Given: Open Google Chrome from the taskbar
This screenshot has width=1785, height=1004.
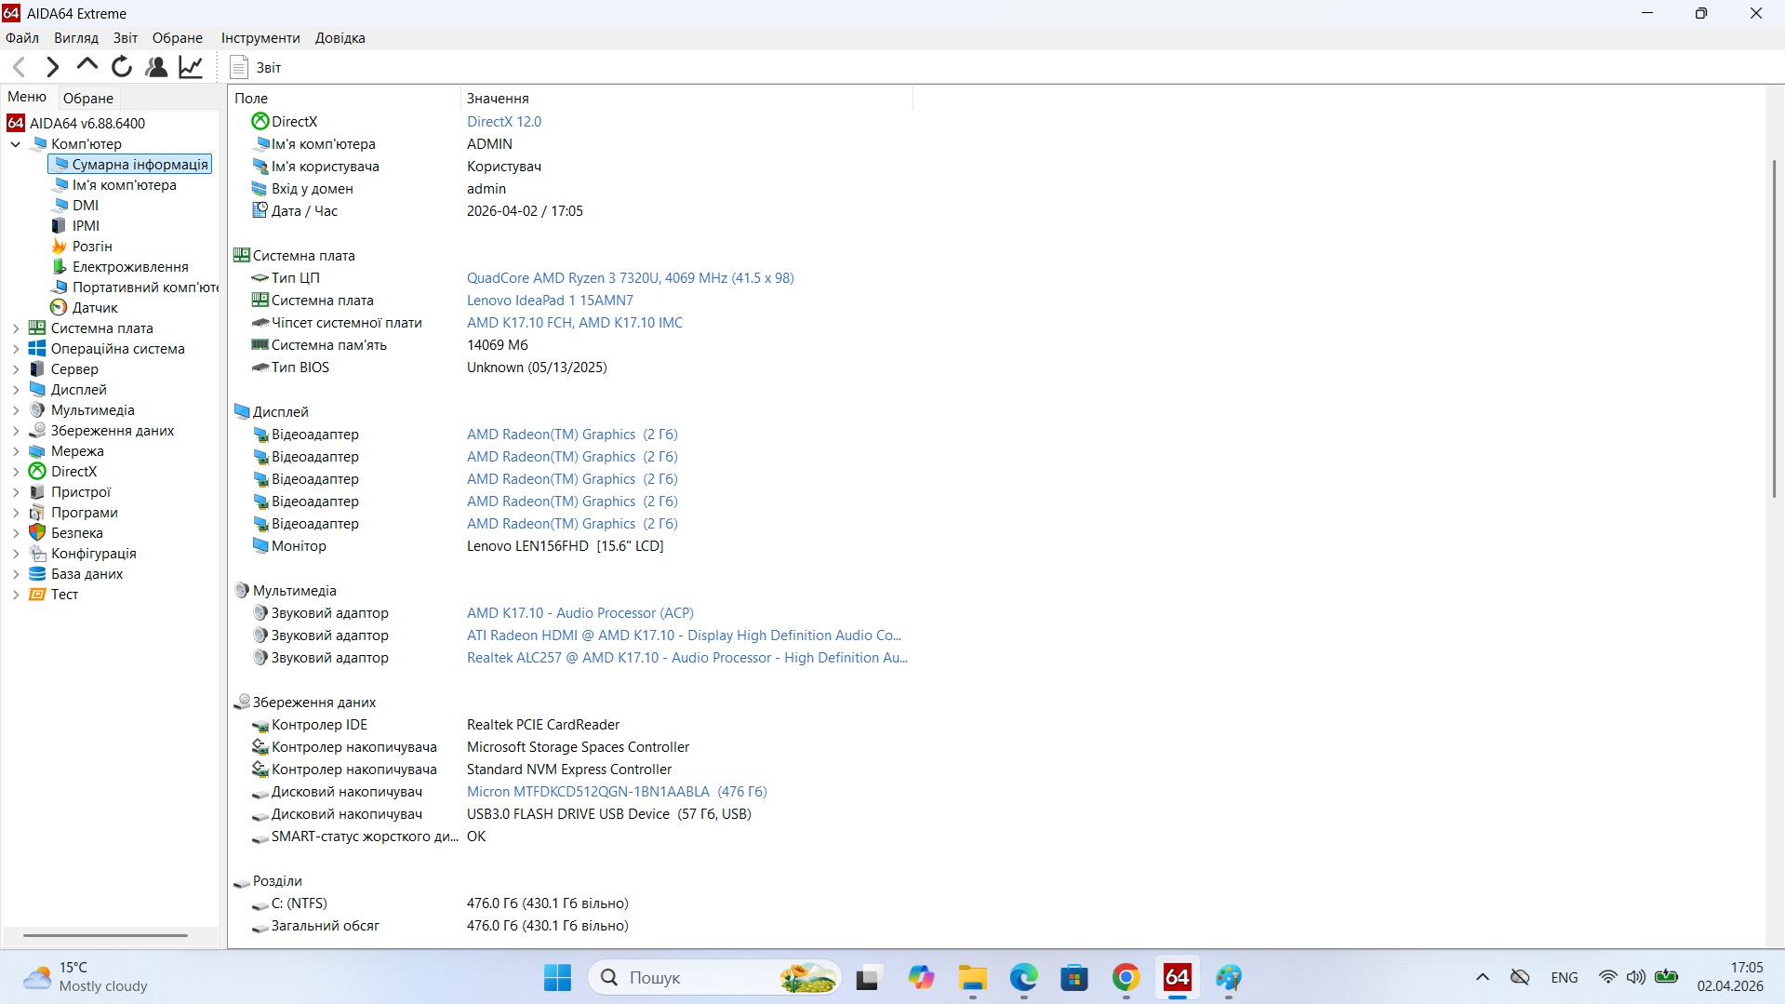Looking at the screenshot, I should pos(1126,978).
